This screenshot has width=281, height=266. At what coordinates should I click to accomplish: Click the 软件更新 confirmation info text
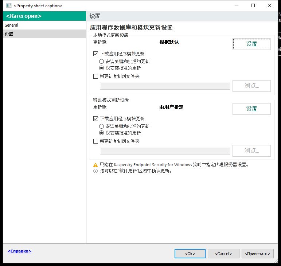tap(136, 171)
